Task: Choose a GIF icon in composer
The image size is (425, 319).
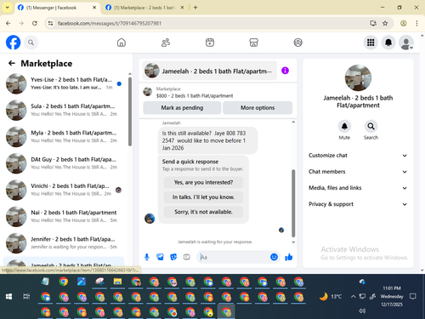Action: click(186, 257)
